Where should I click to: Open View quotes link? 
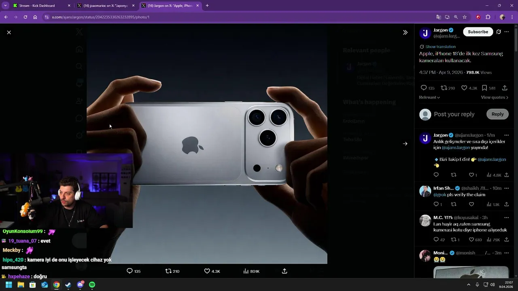pos(495,97)
